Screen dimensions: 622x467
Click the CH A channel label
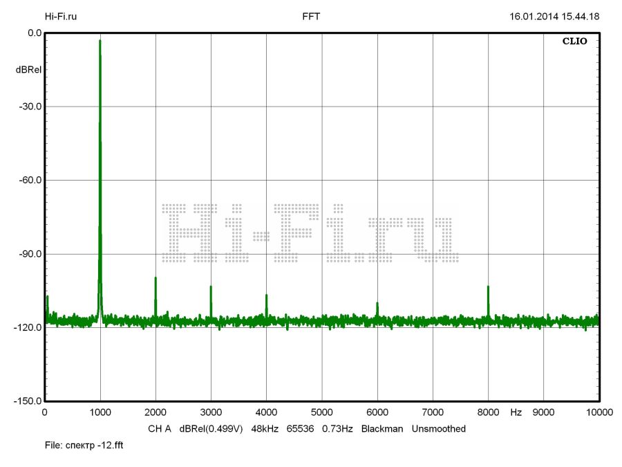coord(159,429)
